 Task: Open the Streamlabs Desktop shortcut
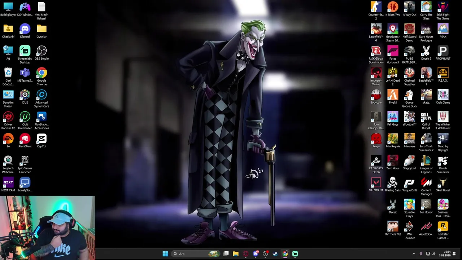point(25,55)
